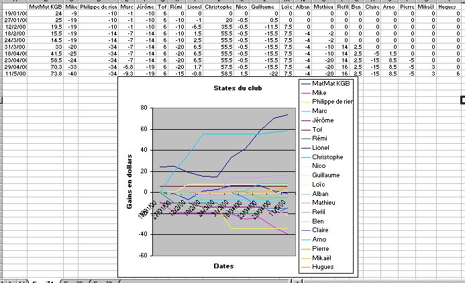The image size is (465, 283).
Task: Click the 'Jérôme' legend entry
Action: pyautogui.click(x=317, y=120)
